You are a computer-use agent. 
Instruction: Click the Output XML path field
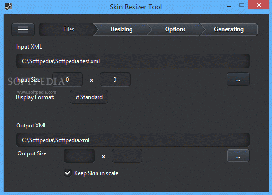[x=133, y=140]
